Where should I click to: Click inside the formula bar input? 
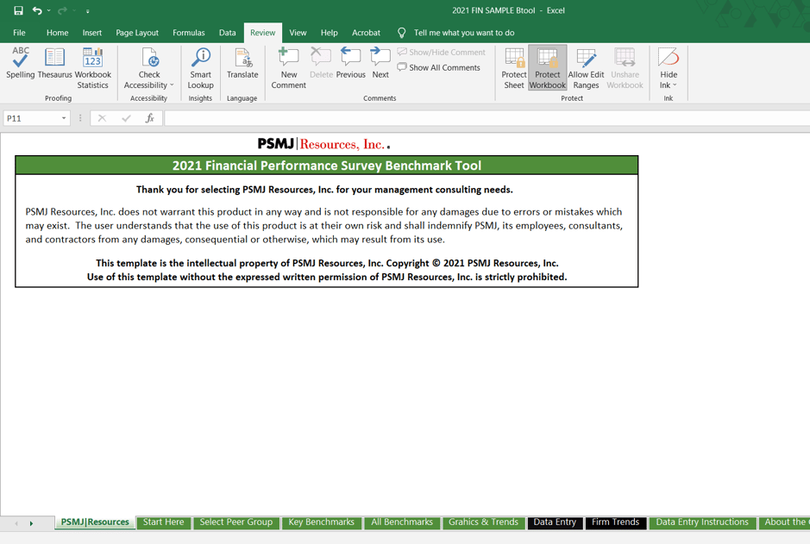[487, 118]
